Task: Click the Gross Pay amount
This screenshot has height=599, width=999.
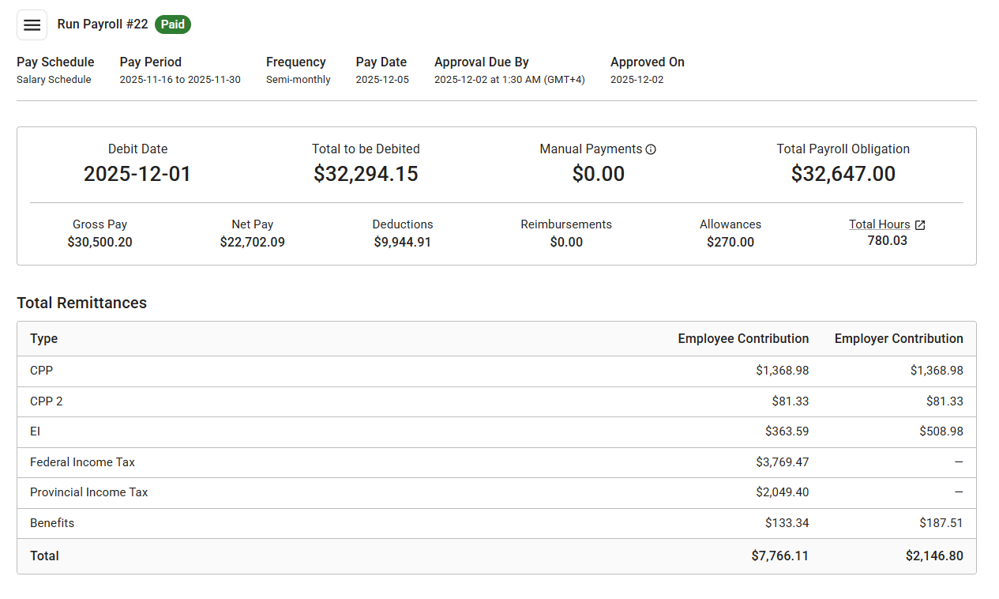Action: 100,242
